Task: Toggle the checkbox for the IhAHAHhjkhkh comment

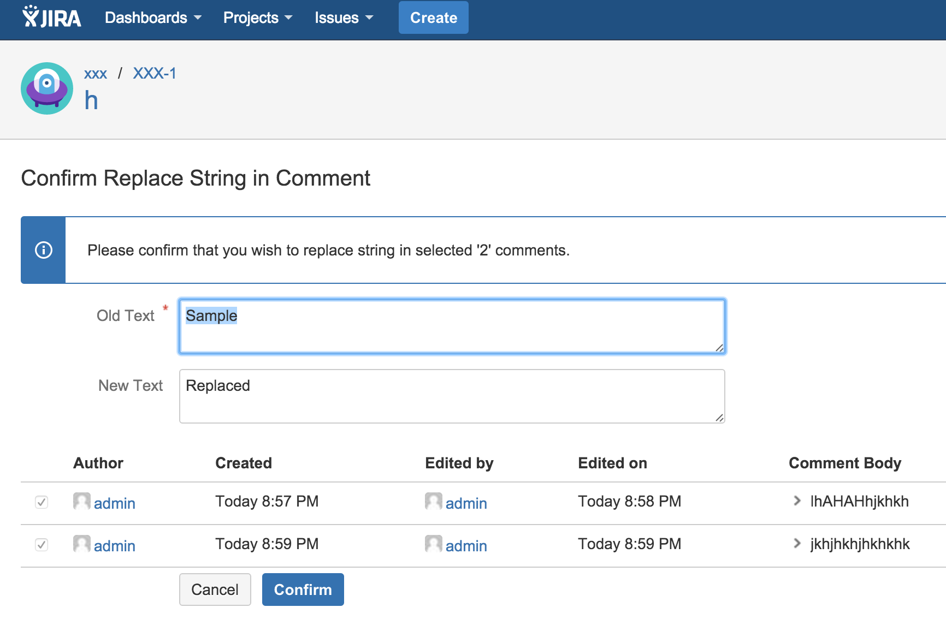Action: (42, 502)
